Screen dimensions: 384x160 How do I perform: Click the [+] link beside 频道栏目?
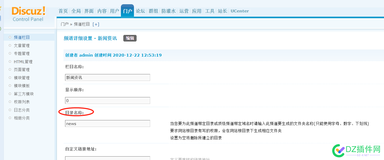tap(96, 24)
